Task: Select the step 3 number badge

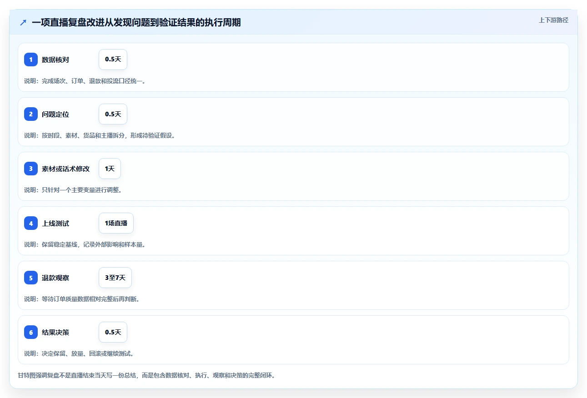Action: click(x=31, y=169)
